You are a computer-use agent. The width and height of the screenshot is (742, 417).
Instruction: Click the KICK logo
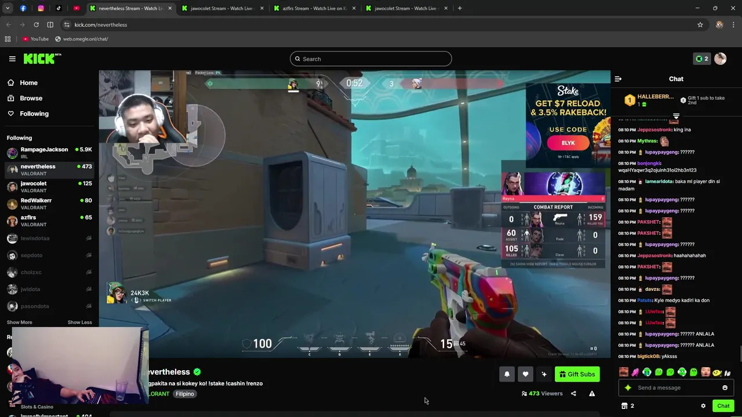coord(42,58)
